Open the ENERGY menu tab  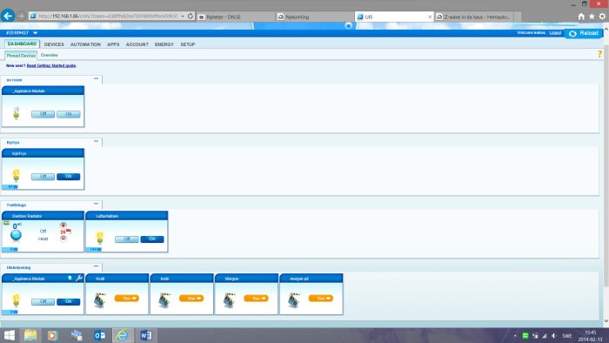[164, 44]
